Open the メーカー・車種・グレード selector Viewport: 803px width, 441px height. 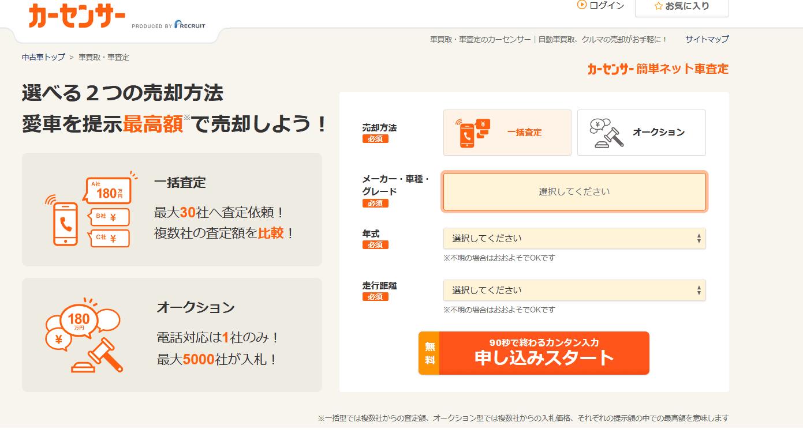(x=574, y=191)
